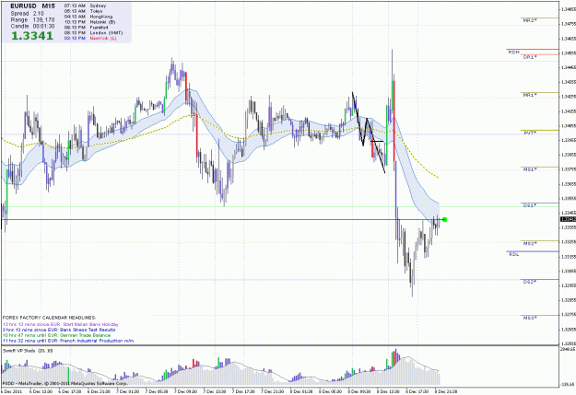Click the large green 1.3341 price
Viewport: 576px width, 395px height.
click(32, 36)
